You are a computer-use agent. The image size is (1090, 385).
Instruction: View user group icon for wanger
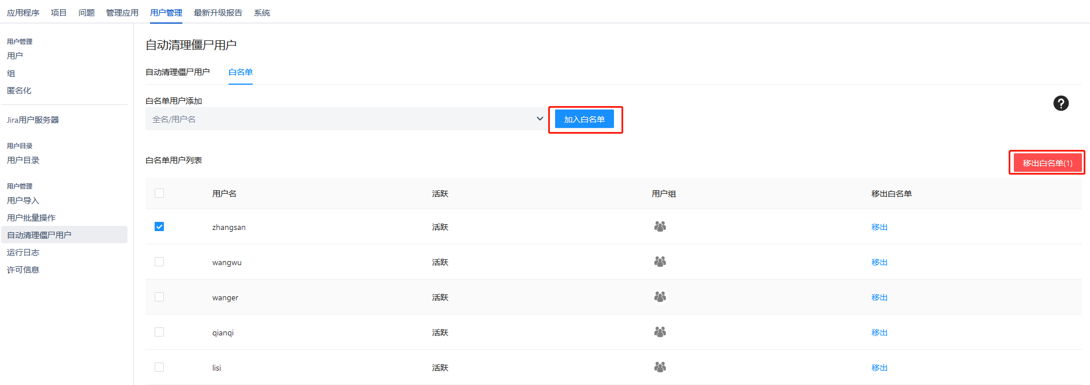coord(660,297)
